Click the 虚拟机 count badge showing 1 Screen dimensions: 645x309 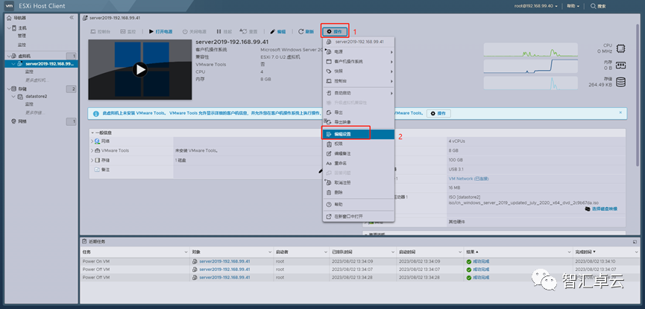(x=71, y=56)
